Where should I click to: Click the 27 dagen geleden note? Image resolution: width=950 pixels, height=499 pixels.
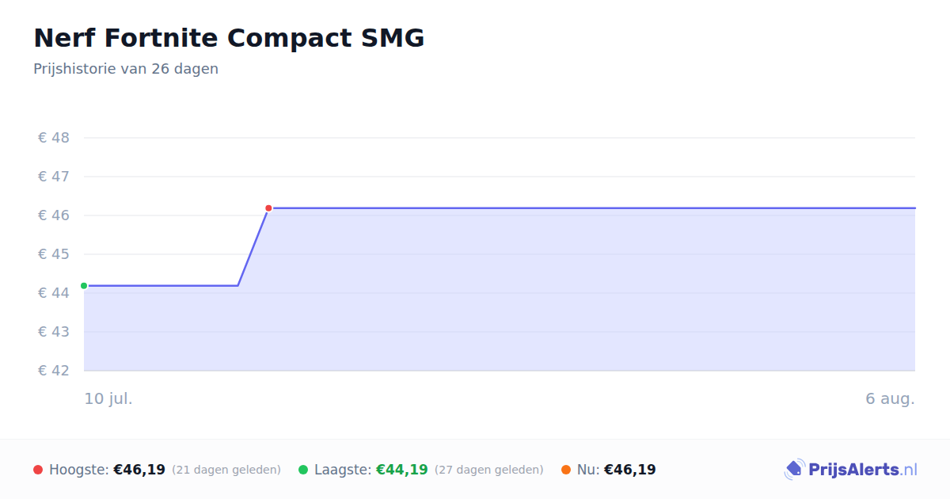[489, 470]
